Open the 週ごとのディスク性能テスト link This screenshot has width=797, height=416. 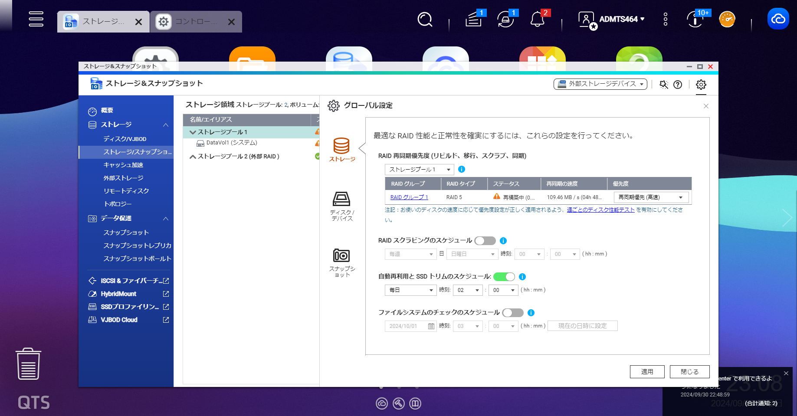601,210
